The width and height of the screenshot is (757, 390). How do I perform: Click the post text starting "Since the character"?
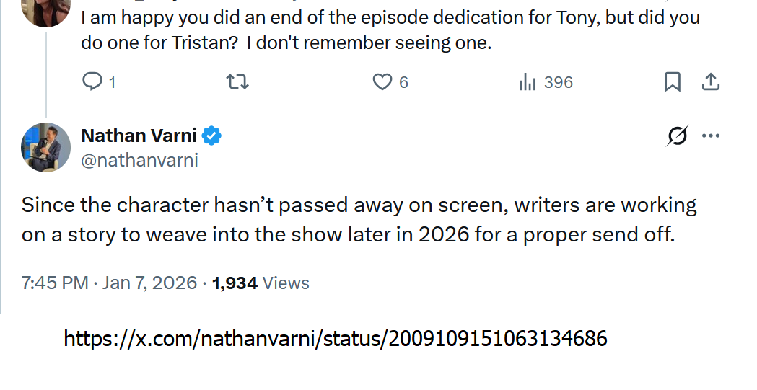click(359, 220)
